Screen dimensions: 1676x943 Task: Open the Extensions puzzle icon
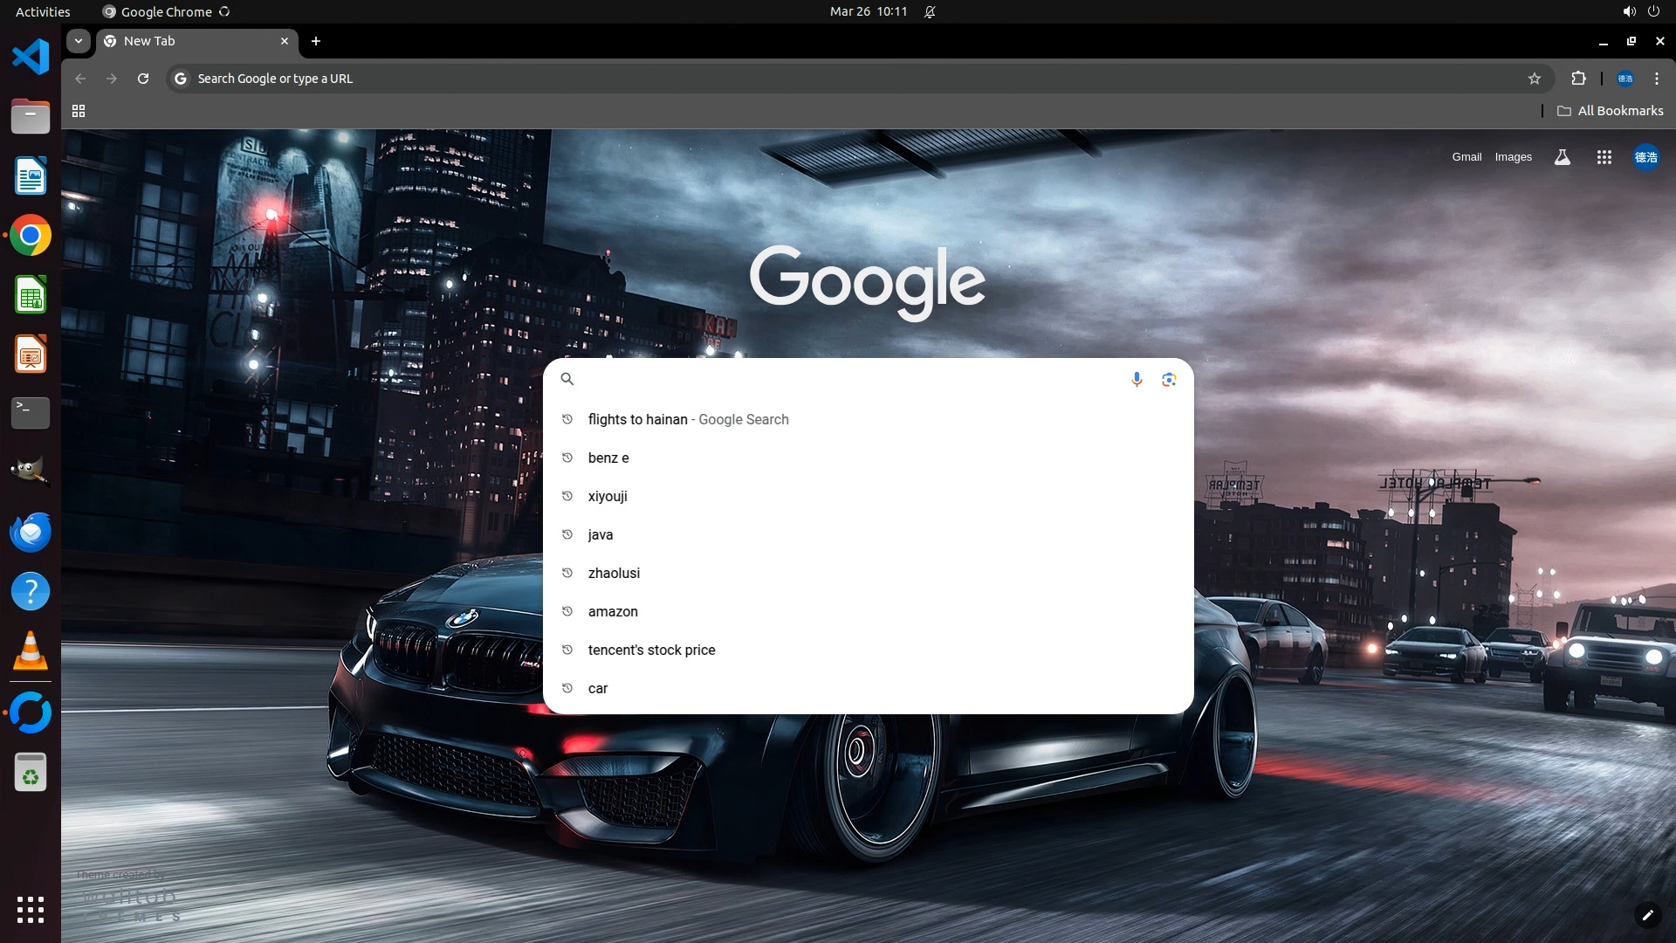(x=1578, y=79)
